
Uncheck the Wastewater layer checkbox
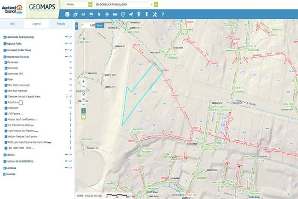pos(5,62)
